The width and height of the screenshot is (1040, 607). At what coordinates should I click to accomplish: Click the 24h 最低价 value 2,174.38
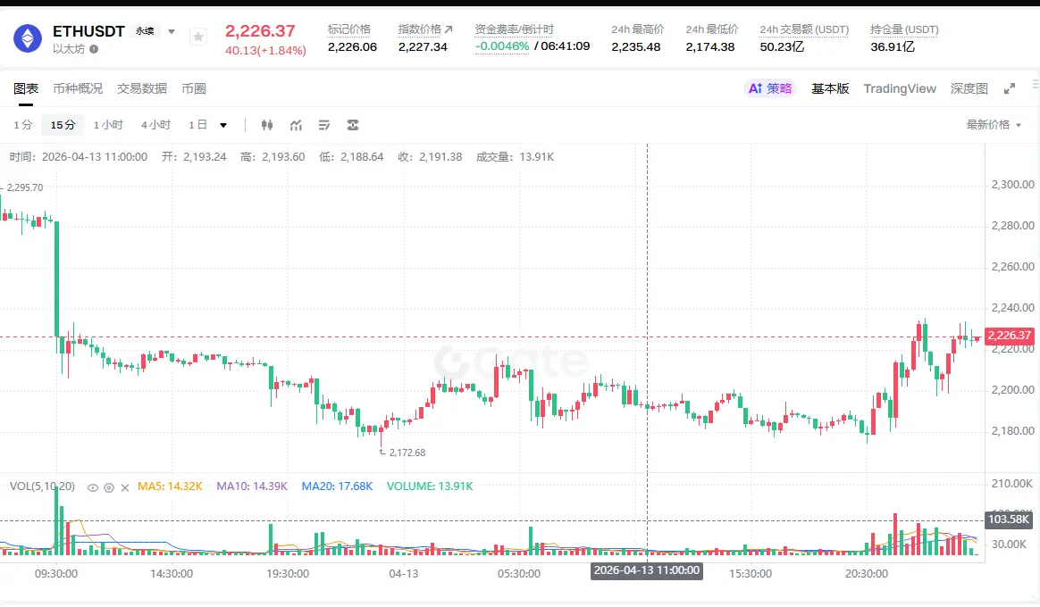coord(710,47)
